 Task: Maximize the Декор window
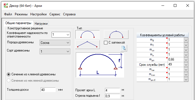[x=175, y=6]
